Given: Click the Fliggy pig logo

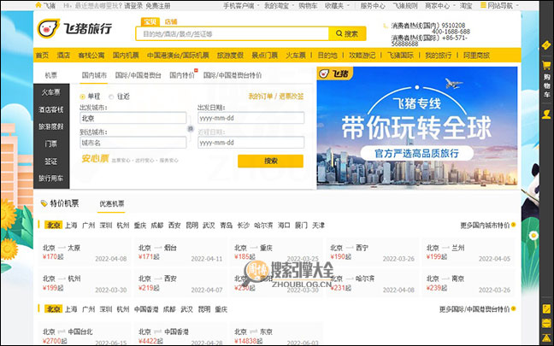Looking at the screenshot, I should pos(49,28).
